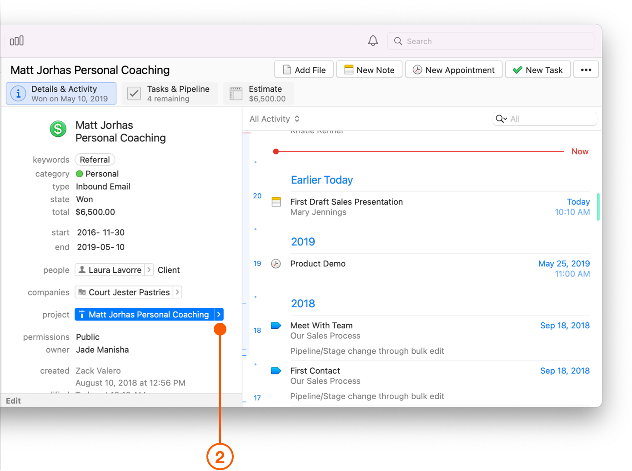Image resolution: width=632 pixels, height=471 pixels.
Task: Create a New Note
Action: coord(369,70)
